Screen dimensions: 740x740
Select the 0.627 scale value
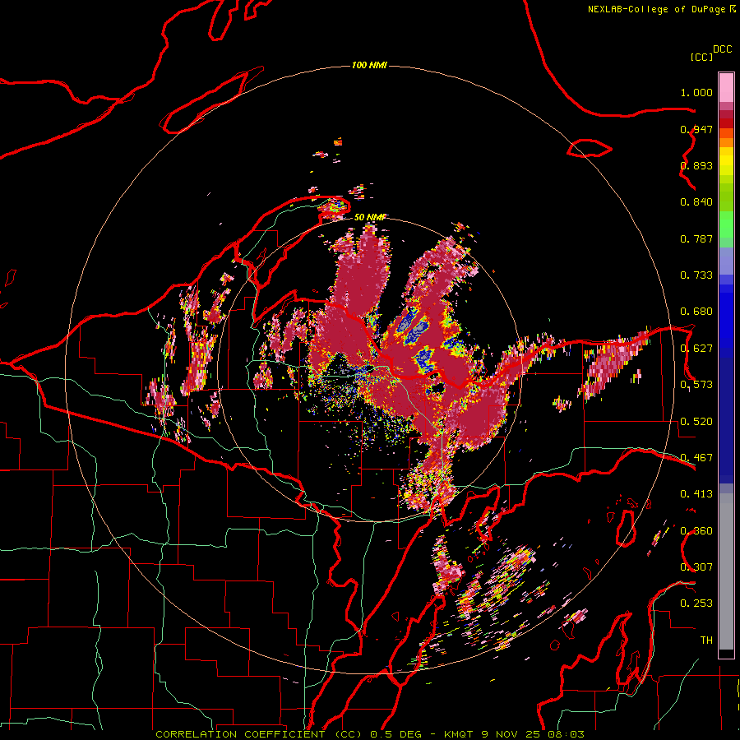click(x=696, y=349)
